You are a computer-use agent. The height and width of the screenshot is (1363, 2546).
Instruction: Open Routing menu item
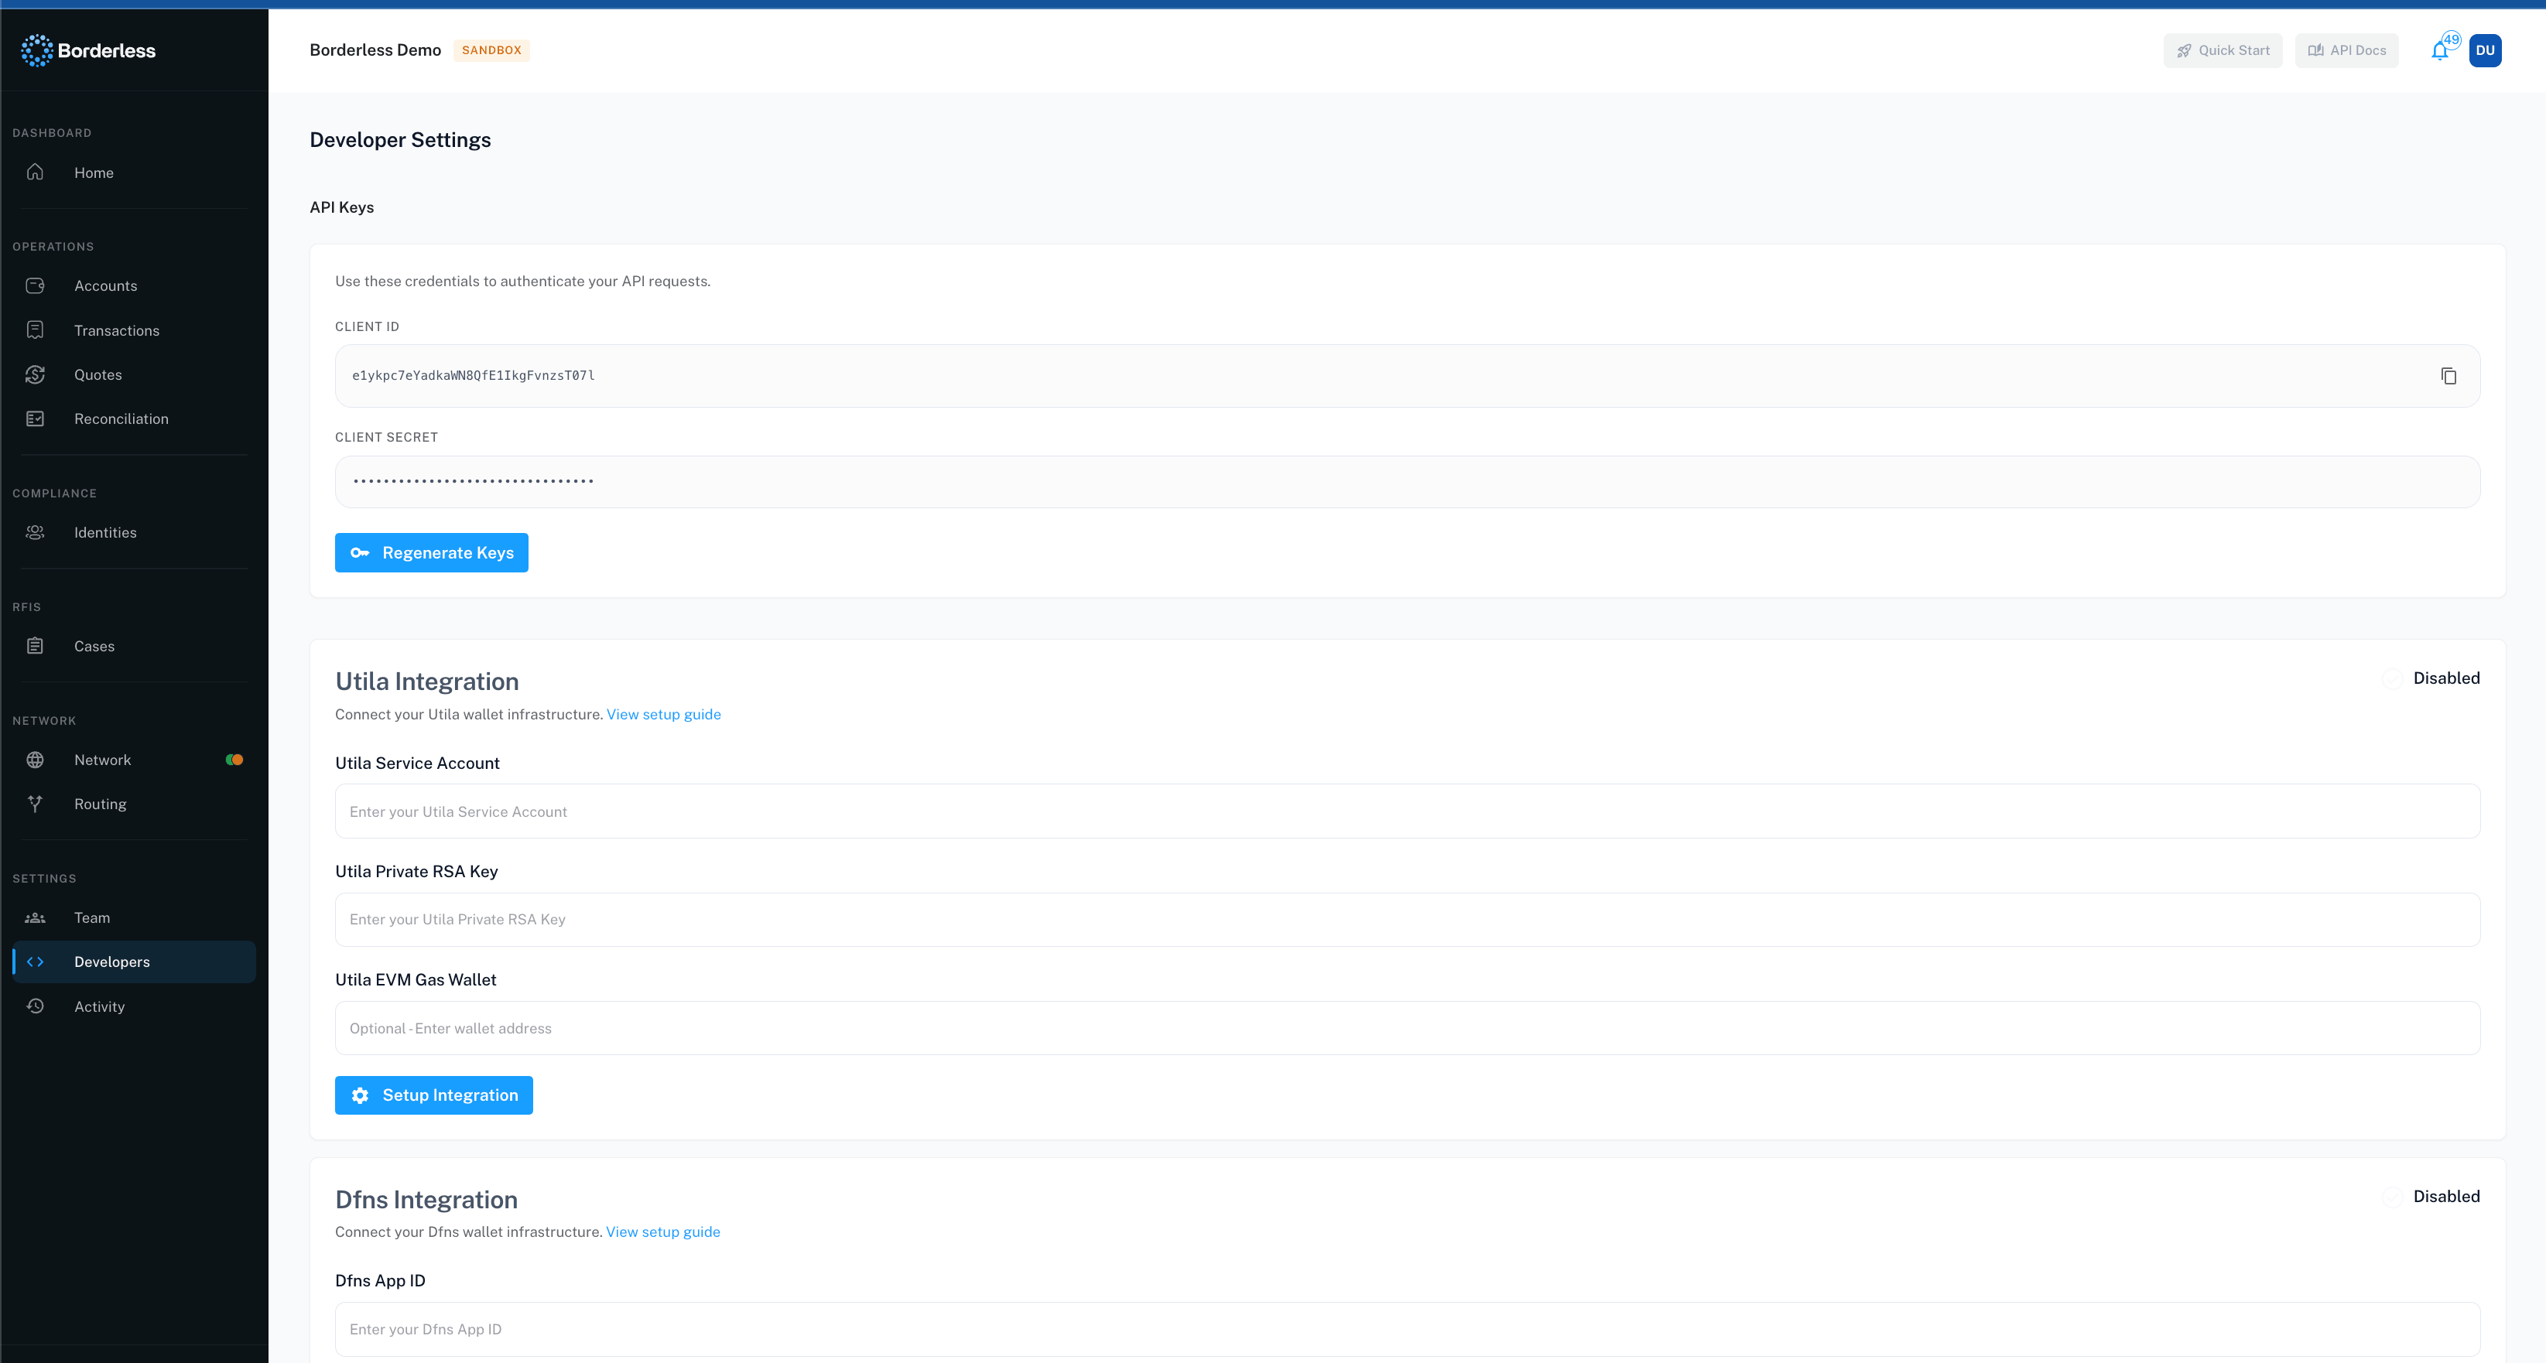(x=133, y=804)
